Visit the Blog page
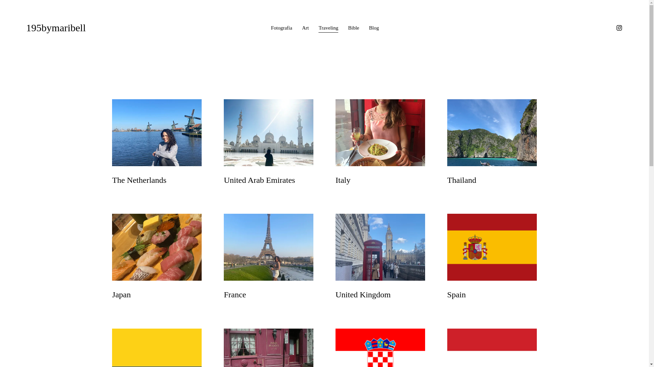The height and width of the screenshot is (367, 654). coord(374,28)
